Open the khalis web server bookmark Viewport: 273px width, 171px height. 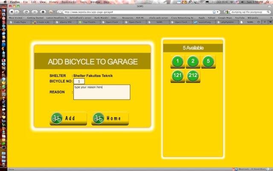[x=159, y=18]
